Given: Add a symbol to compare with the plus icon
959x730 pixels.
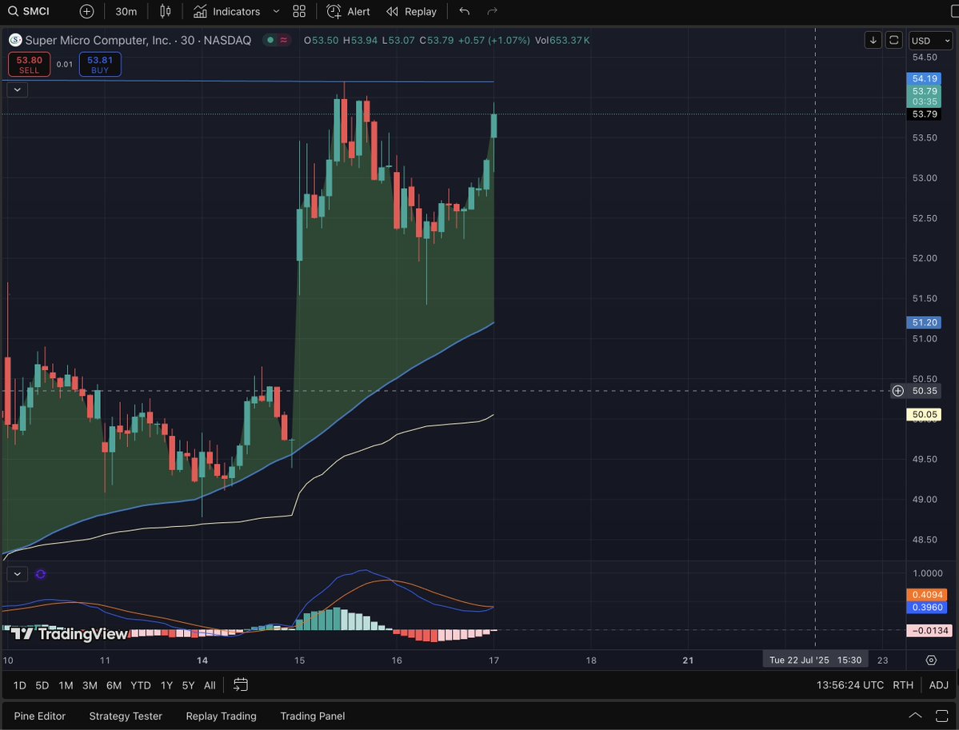Looking at the screenshot, I should [87, 11].
